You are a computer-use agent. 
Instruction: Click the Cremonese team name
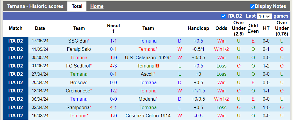tap(78, 91)
